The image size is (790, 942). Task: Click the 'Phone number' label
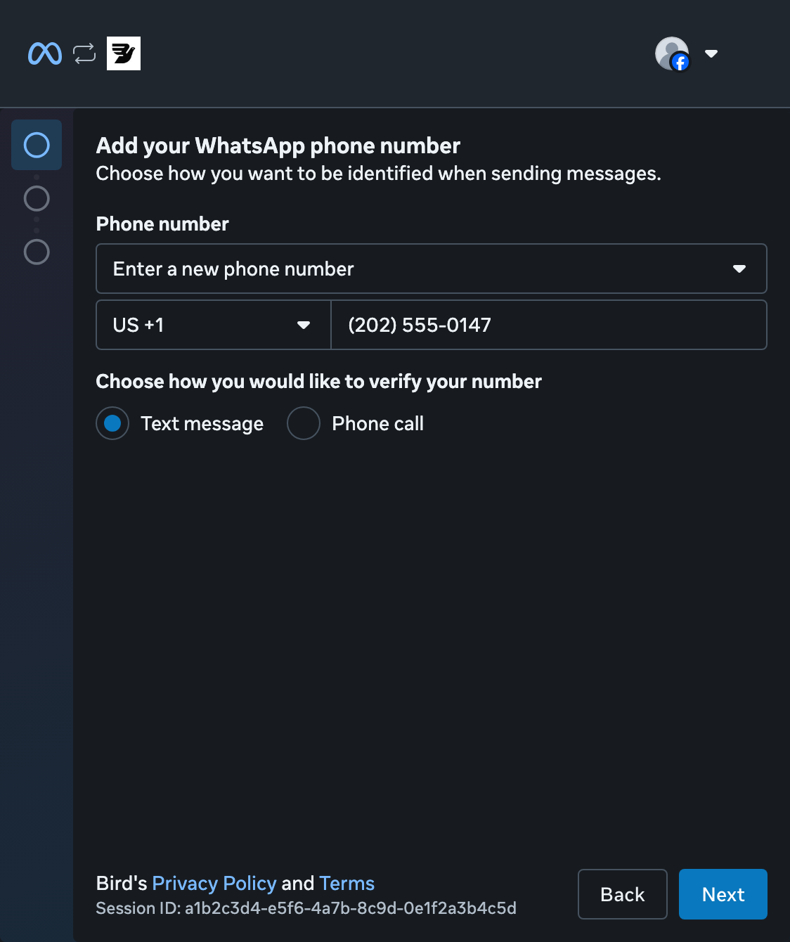(162, 224)
